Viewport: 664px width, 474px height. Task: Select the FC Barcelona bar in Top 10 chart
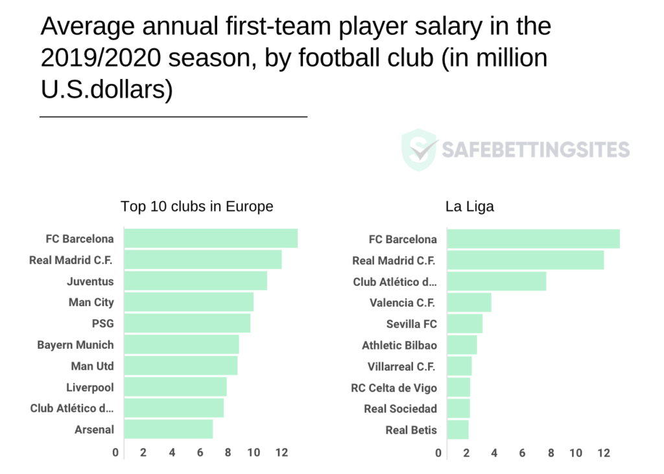tap(211, 238)
